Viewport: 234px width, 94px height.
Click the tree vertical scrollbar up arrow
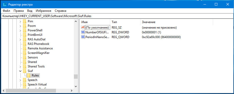pyautogui.click(x=76, y=21)
